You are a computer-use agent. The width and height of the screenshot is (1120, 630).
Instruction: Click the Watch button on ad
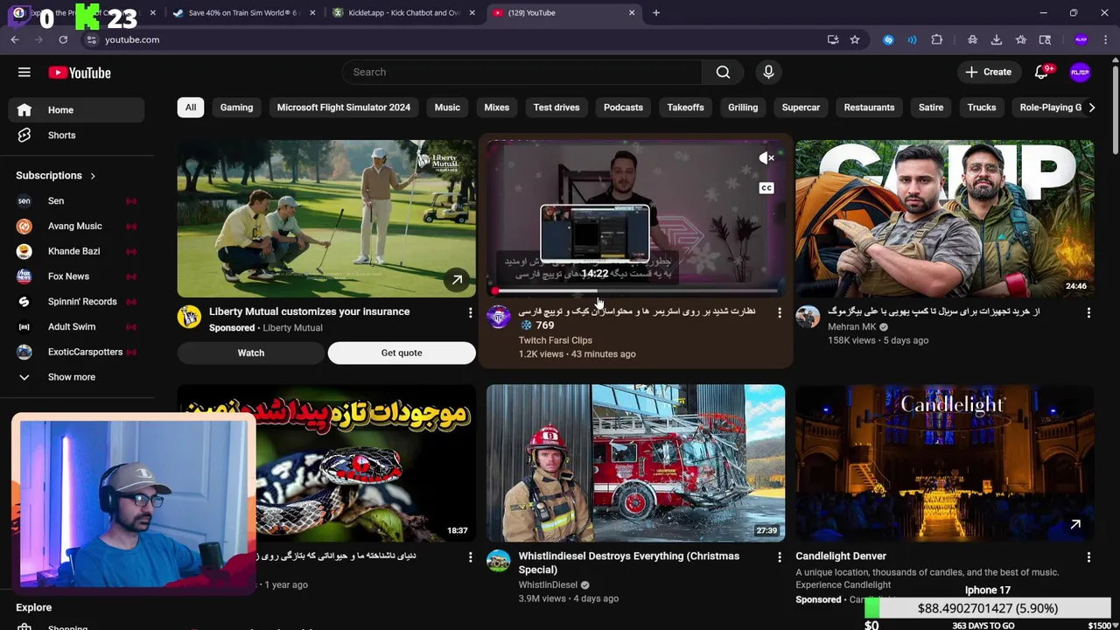click(x=251, y=353)
